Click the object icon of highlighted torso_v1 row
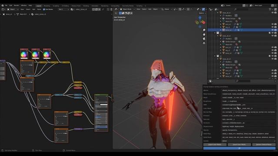 (224, 30)
